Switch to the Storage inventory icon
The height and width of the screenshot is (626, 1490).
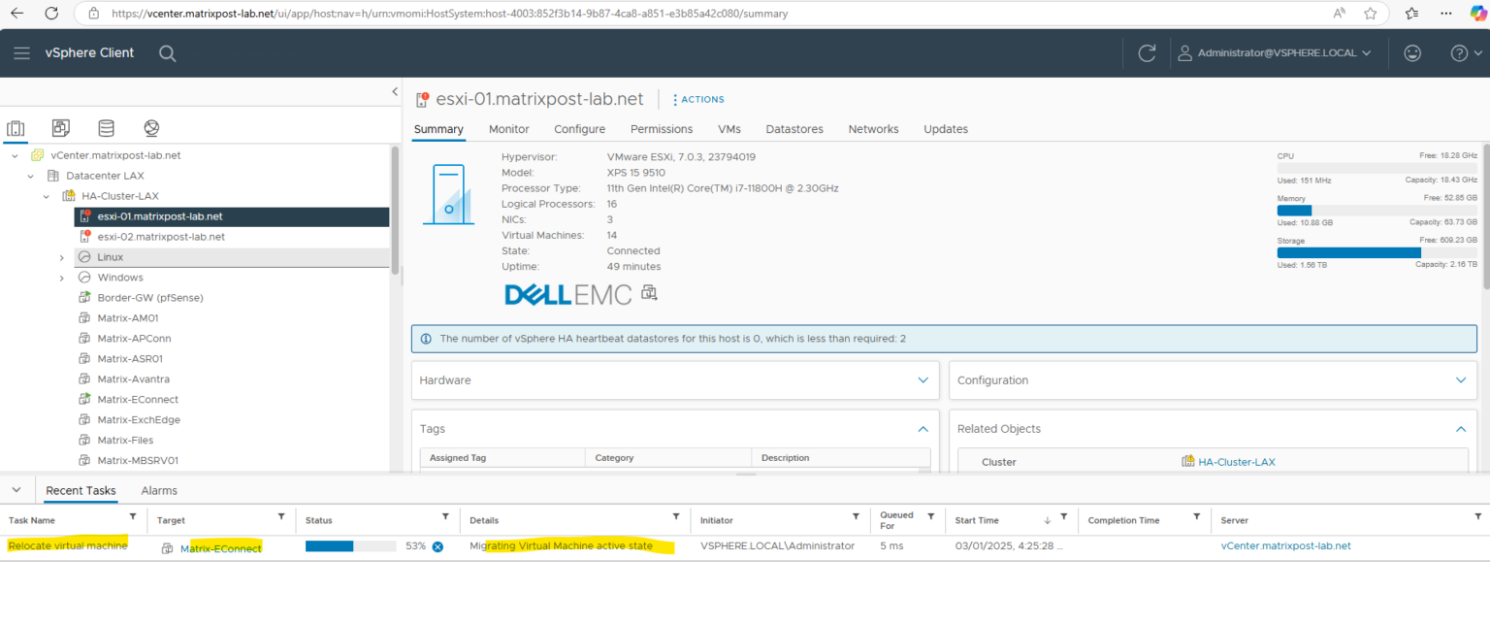106,127
